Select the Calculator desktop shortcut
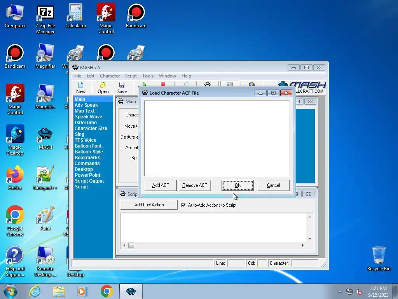398x299 pixels. click(x=76, y=16)
